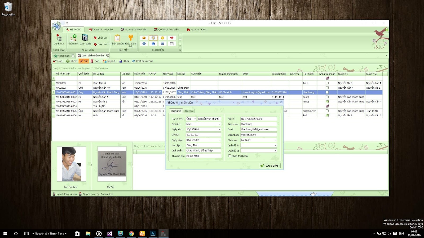Open the Chức vụ dropdown in the dialog

(x=275, y=140)
